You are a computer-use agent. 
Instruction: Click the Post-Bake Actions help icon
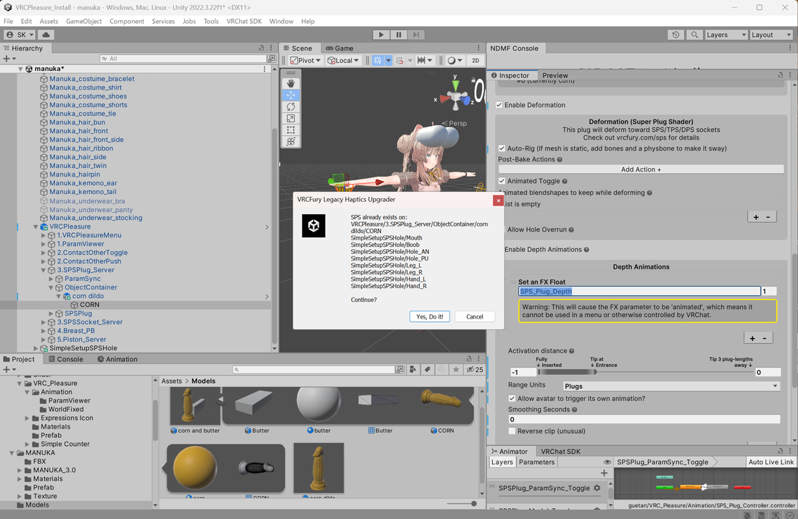click(x=560, y=160)
